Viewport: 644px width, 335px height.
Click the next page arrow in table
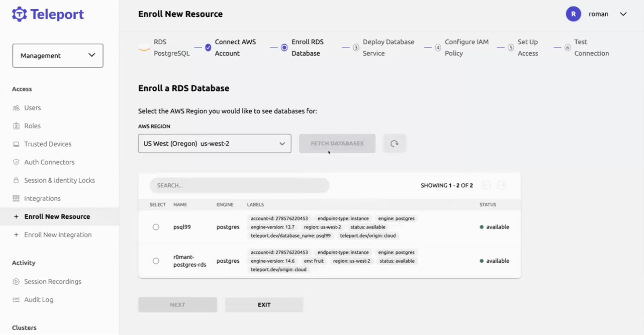coord(502,185)
